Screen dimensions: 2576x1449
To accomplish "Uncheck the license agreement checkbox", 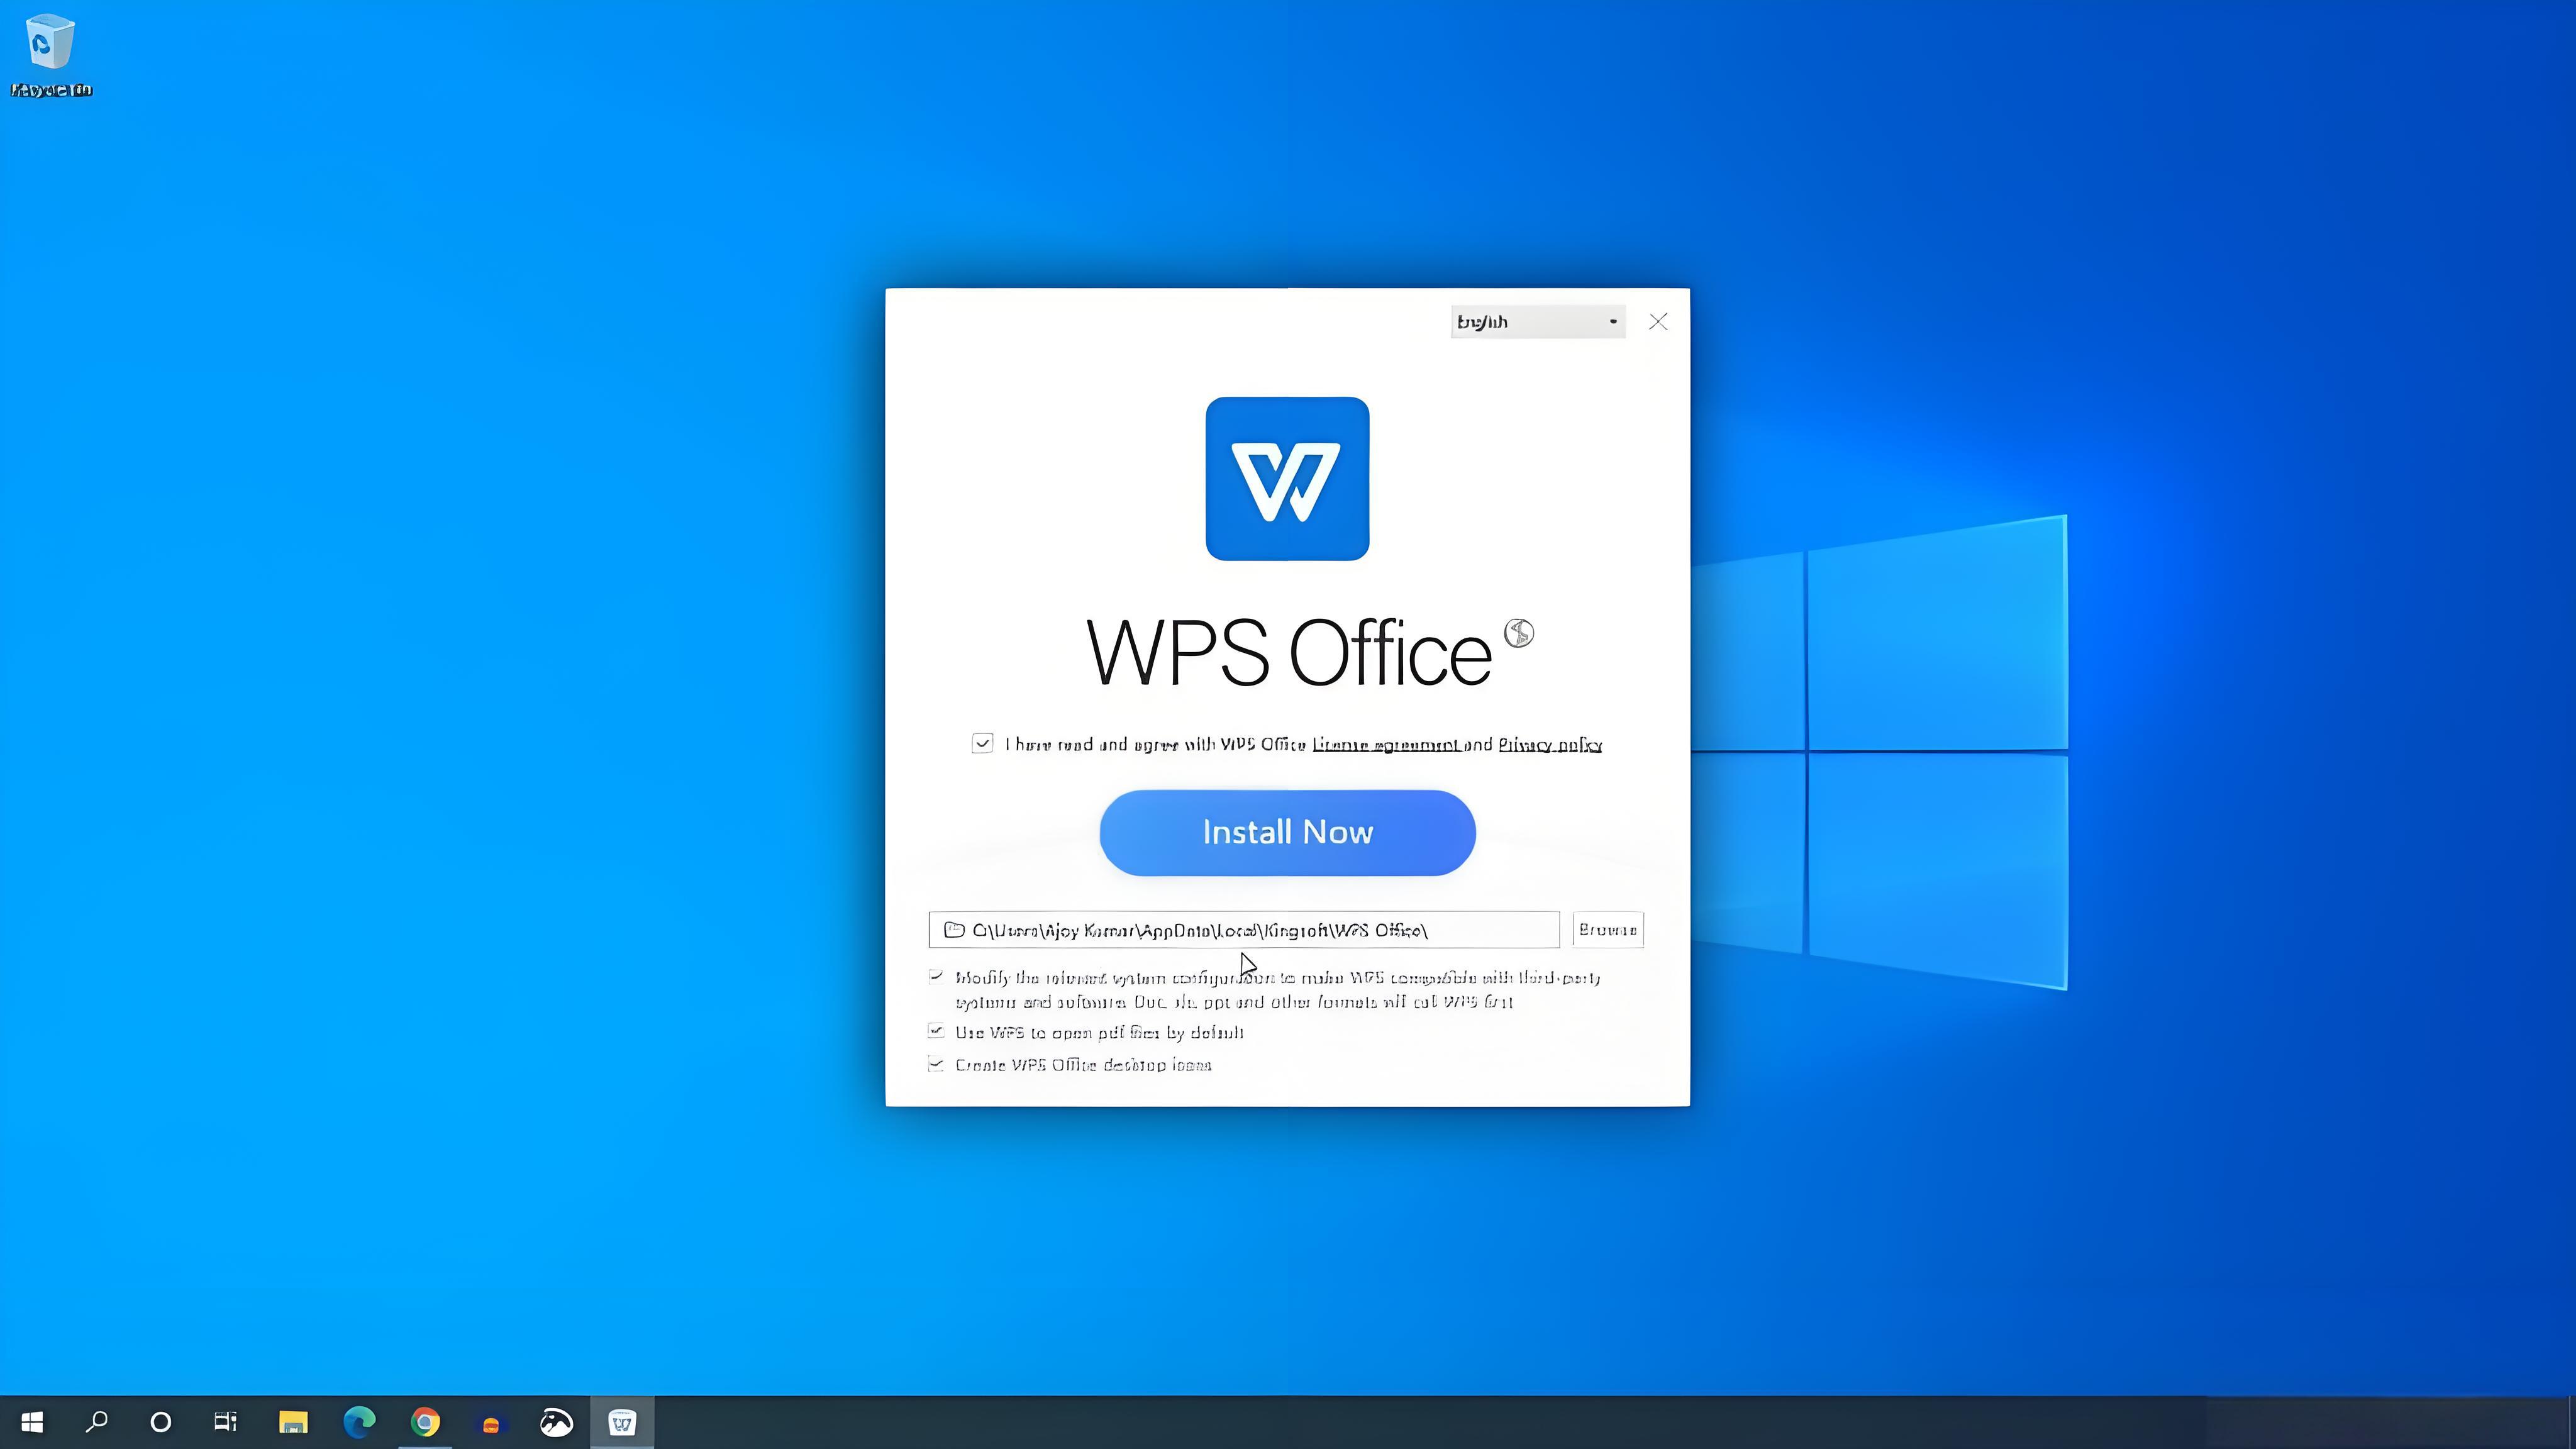I will (982, 743).
